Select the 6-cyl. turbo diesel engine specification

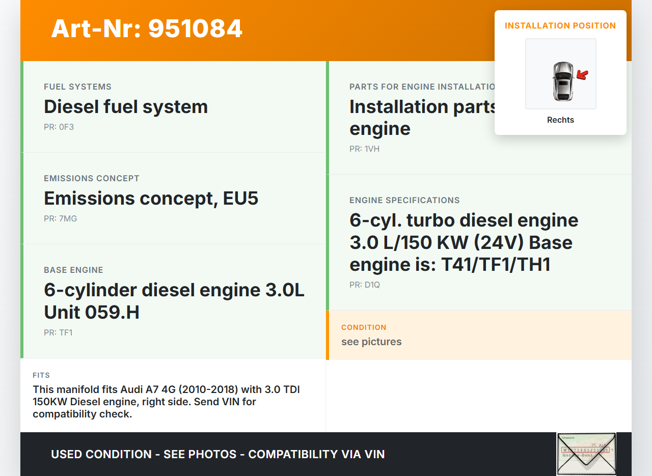coord(464,242)
